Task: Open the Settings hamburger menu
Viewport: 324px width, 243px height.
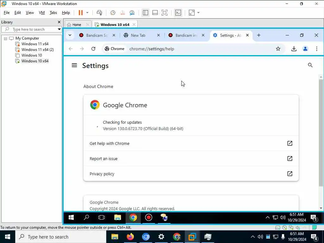Action: pyautogui.click(x=74, y=65)
